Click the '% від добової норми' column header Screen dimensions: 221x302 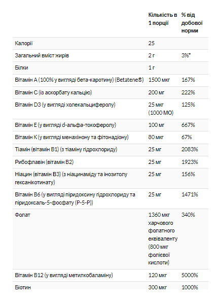(192, 23)
